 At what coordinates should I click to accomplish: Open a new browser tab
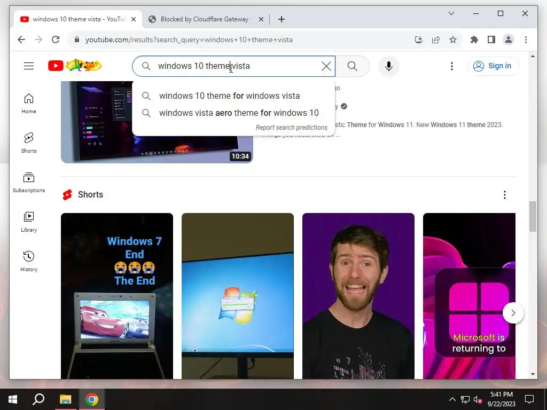[x=281, y=20]
